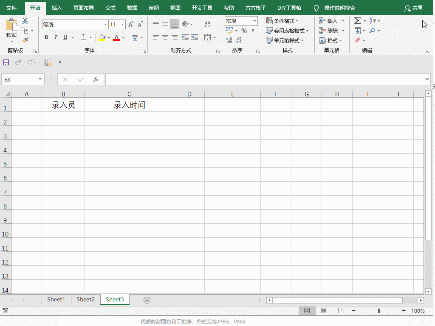
Task: Apply comma style format
Action: (253, 31)
